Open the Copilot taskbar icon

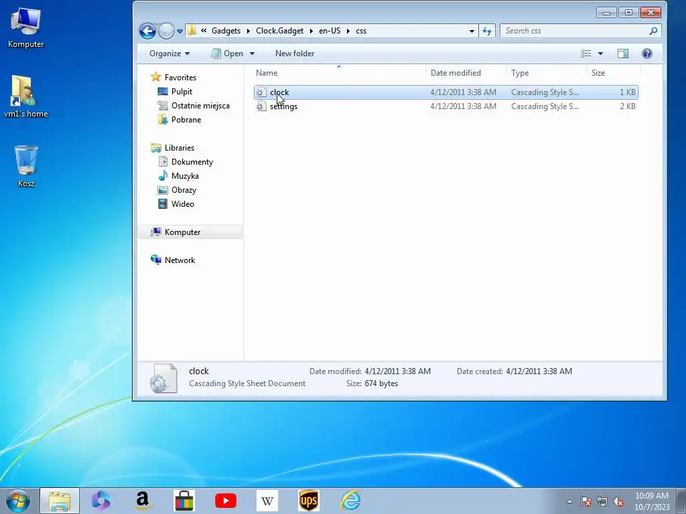101,501
